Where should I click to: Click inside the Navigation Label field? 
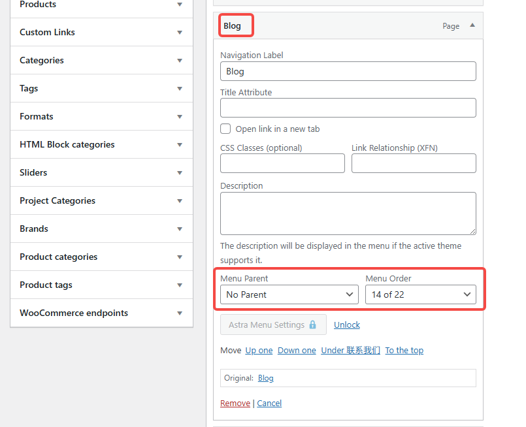click(x=348, y=71)
